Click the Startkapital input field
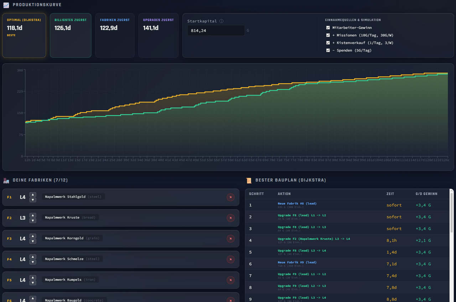The image size is (456, 302). [x=216, y=31]
